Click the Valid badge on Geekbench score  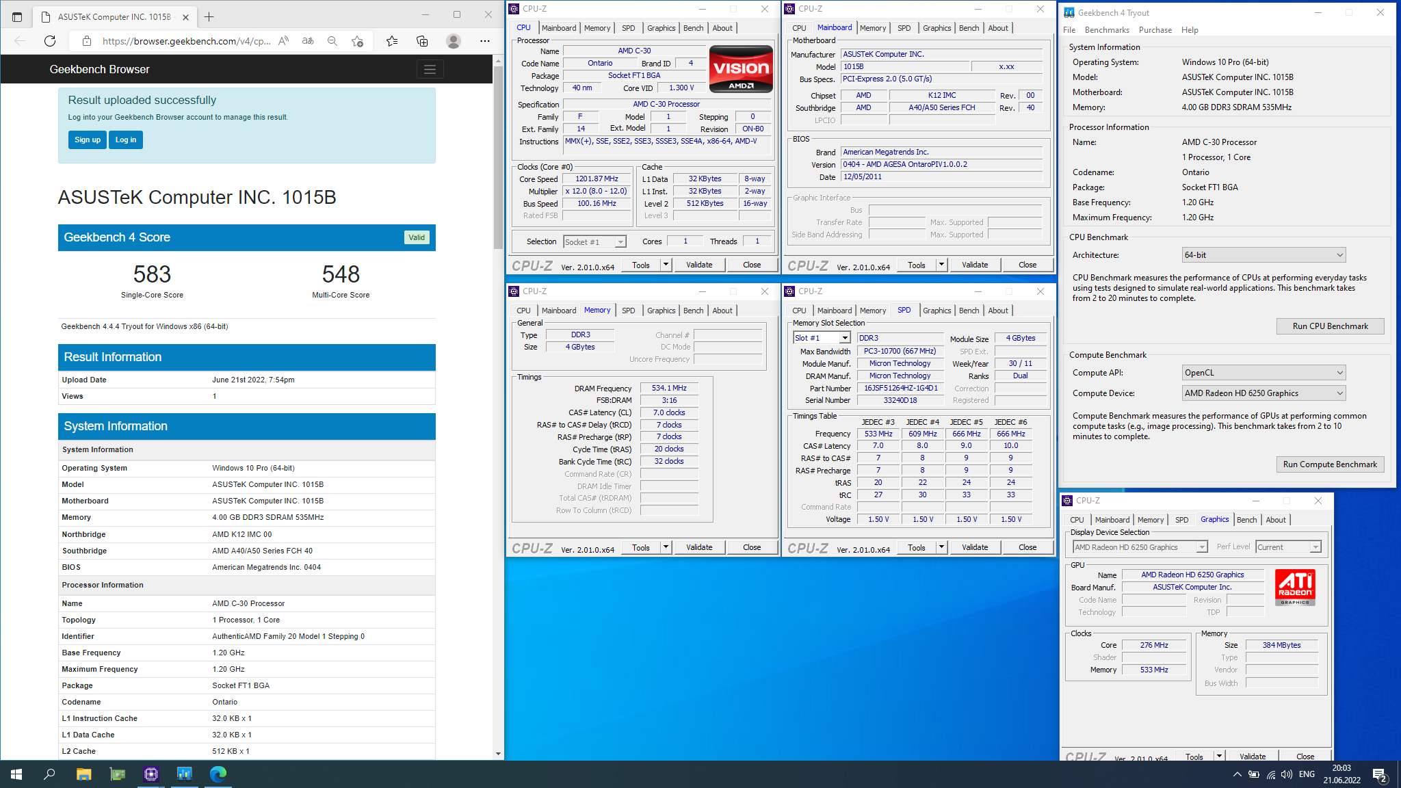coord(417,237)
